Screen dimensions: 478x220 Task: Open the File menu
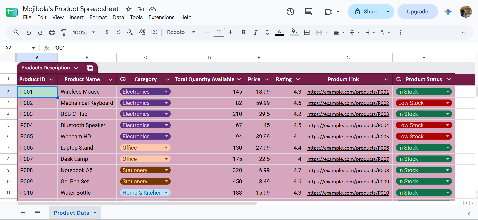point(27,17)
